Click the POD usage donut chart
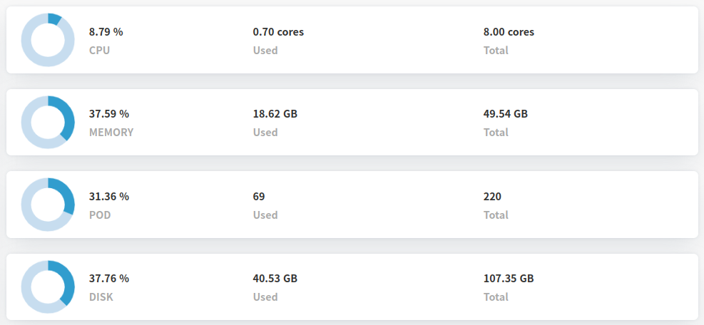This screenshot has height=325, width=704. click(x=48, y=205)
